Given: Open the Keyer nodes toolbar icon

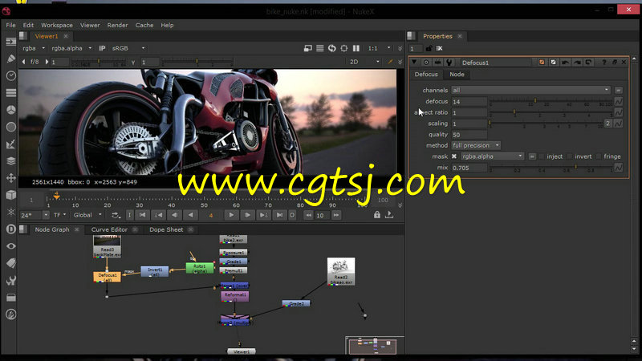Looking at the screenshot, I should coord(11,144).
